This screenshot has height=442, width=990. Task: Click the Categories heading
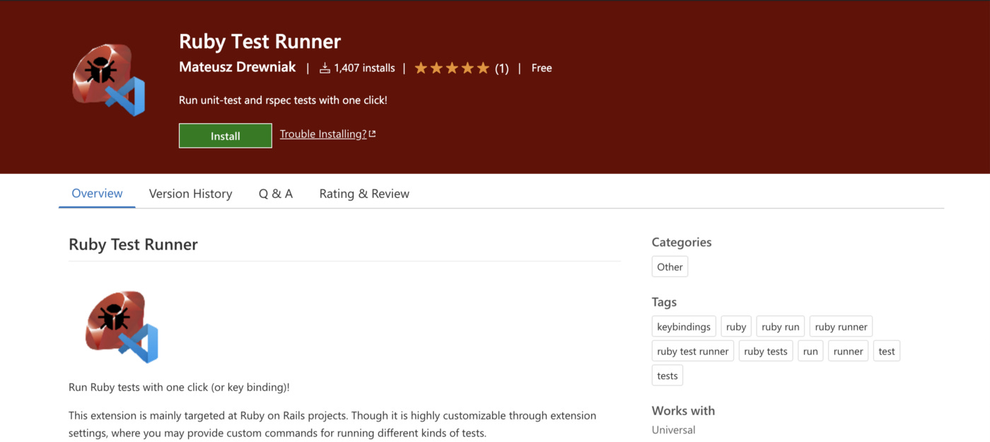682,242
